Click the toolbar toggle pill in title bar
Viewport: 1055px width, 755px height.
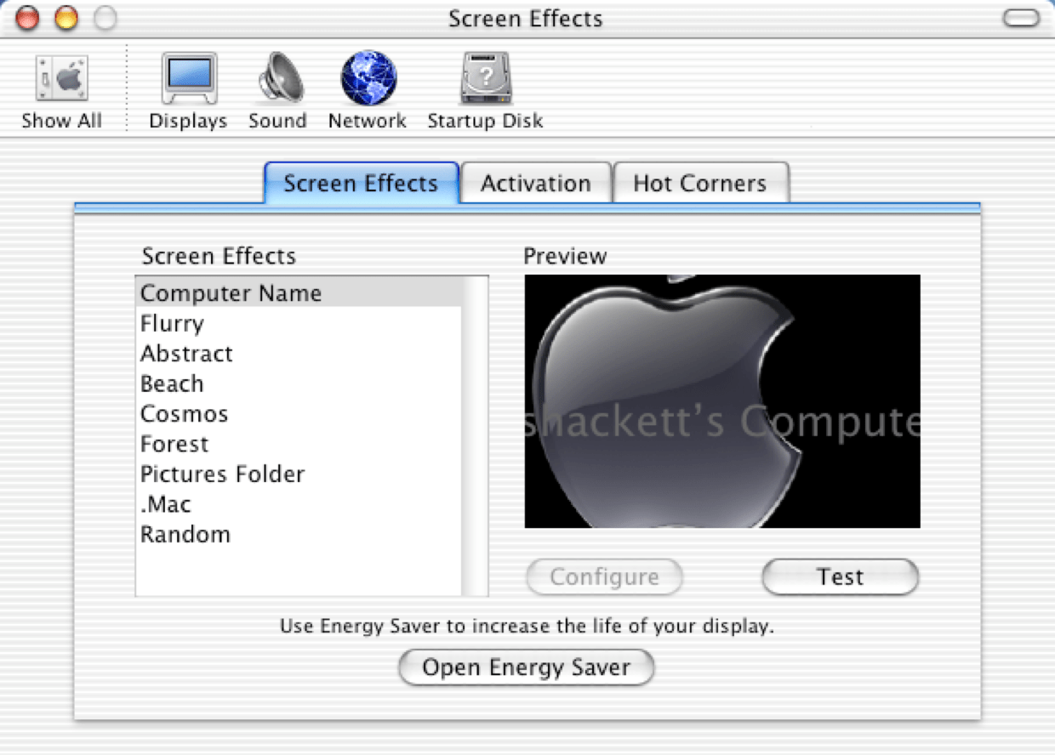(1021, 18)
